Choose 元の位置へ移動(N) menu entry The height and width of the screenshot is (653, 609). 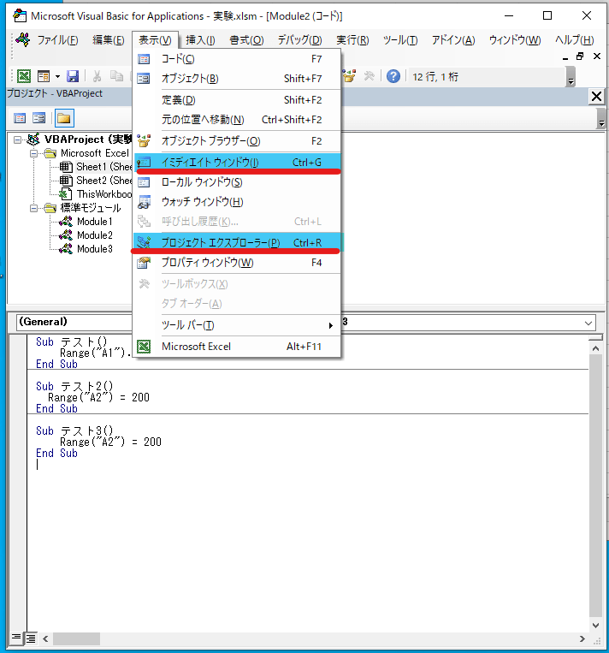click(237, 120)
